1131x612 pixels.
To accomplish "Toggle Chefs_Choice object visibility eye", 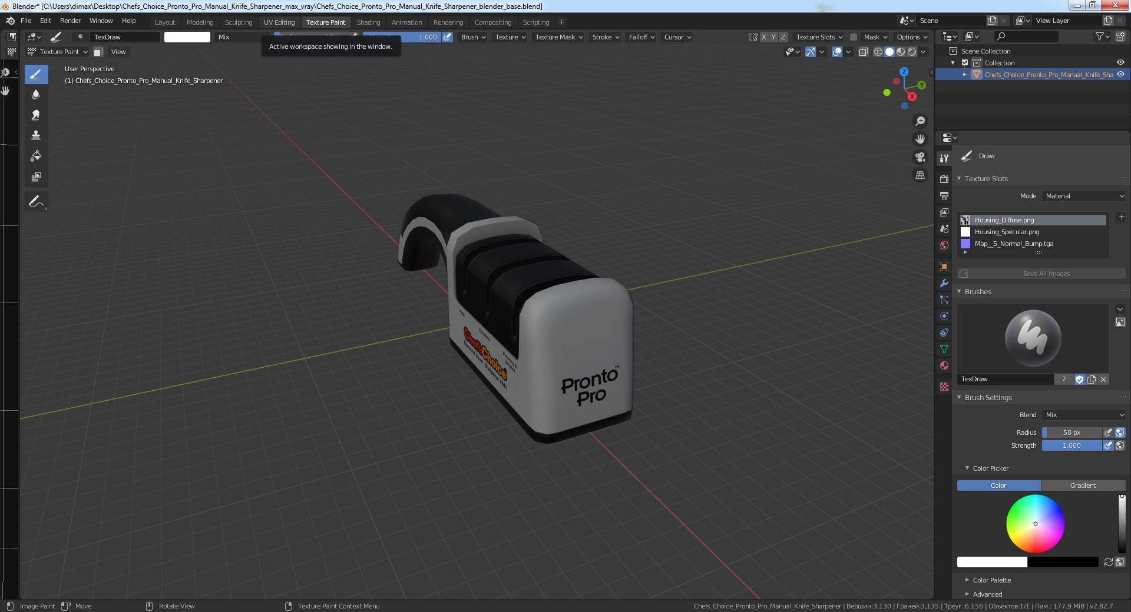I will point(1120,74).
